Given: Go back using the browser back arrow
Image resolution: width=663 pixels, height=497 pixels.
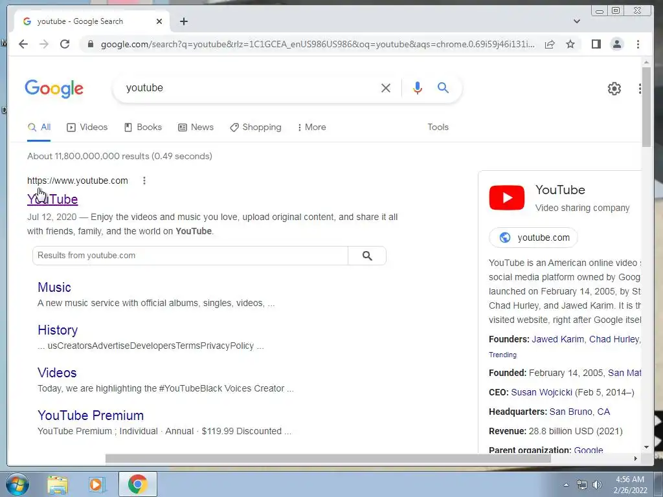Looking at the screenshot, I should (23, 44).
